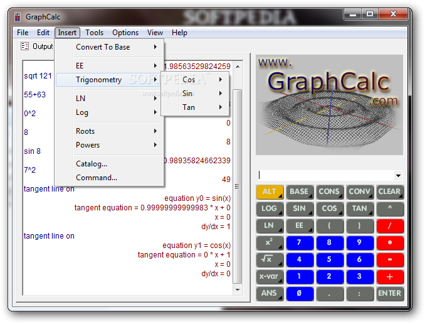The width and height of the screenshot is (425, 324).
Task: Click the output scrollbar down arrow
Action: click(238, 290)
